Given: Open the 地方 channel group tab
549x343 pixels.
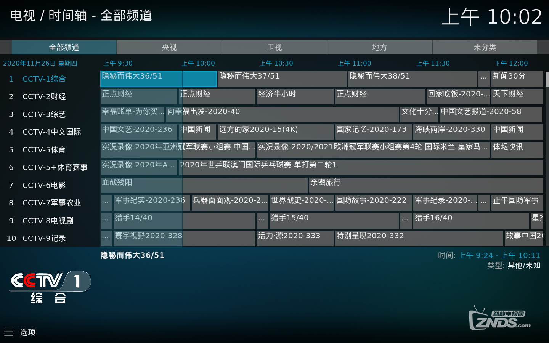Looking at the screenshot, I should pos(379,47).
